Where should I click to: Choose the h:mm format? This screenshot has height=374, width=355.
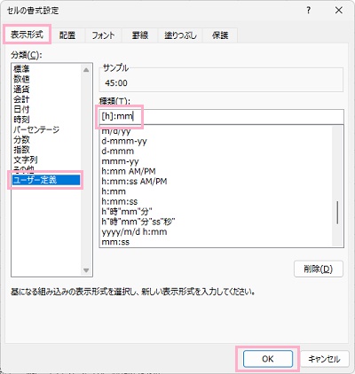pyautogui.click(x=216, y=191)
